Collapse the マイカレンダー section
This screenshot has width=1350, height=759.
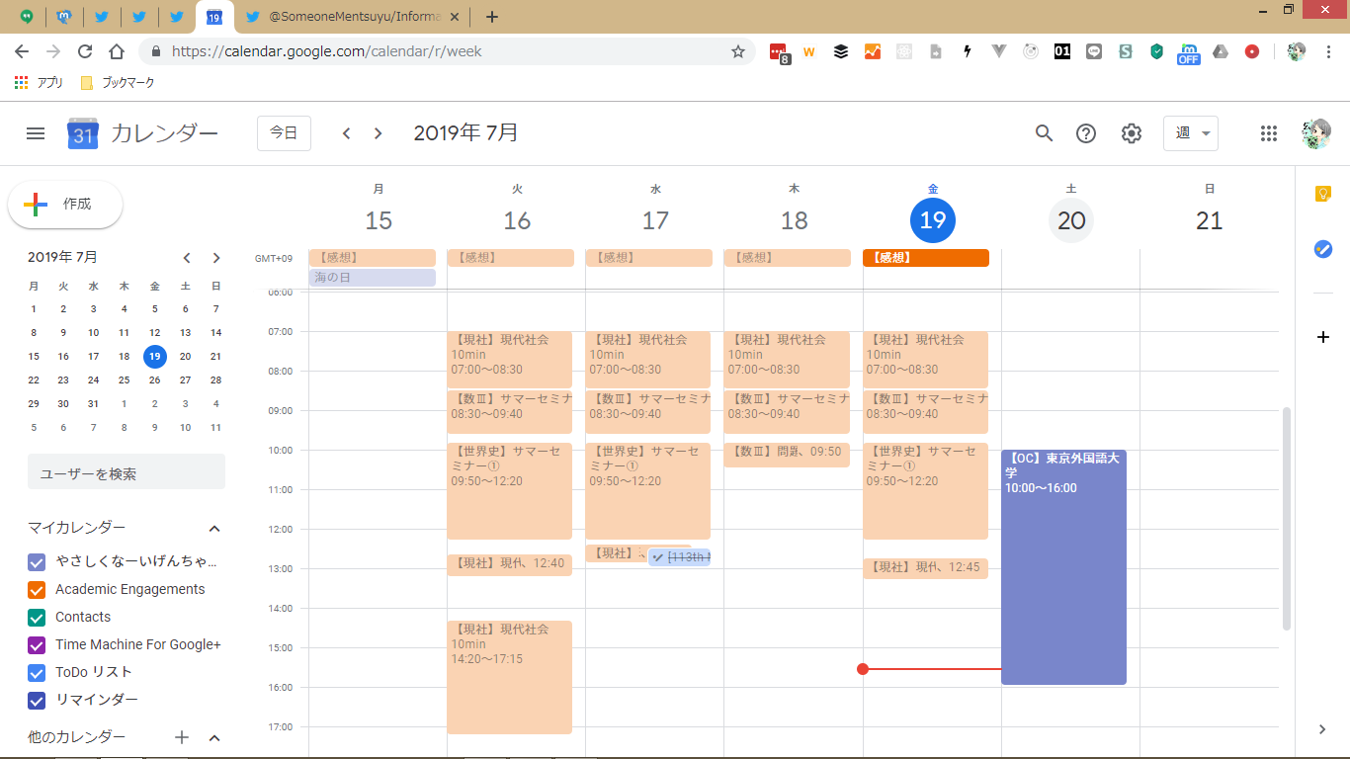214,529
